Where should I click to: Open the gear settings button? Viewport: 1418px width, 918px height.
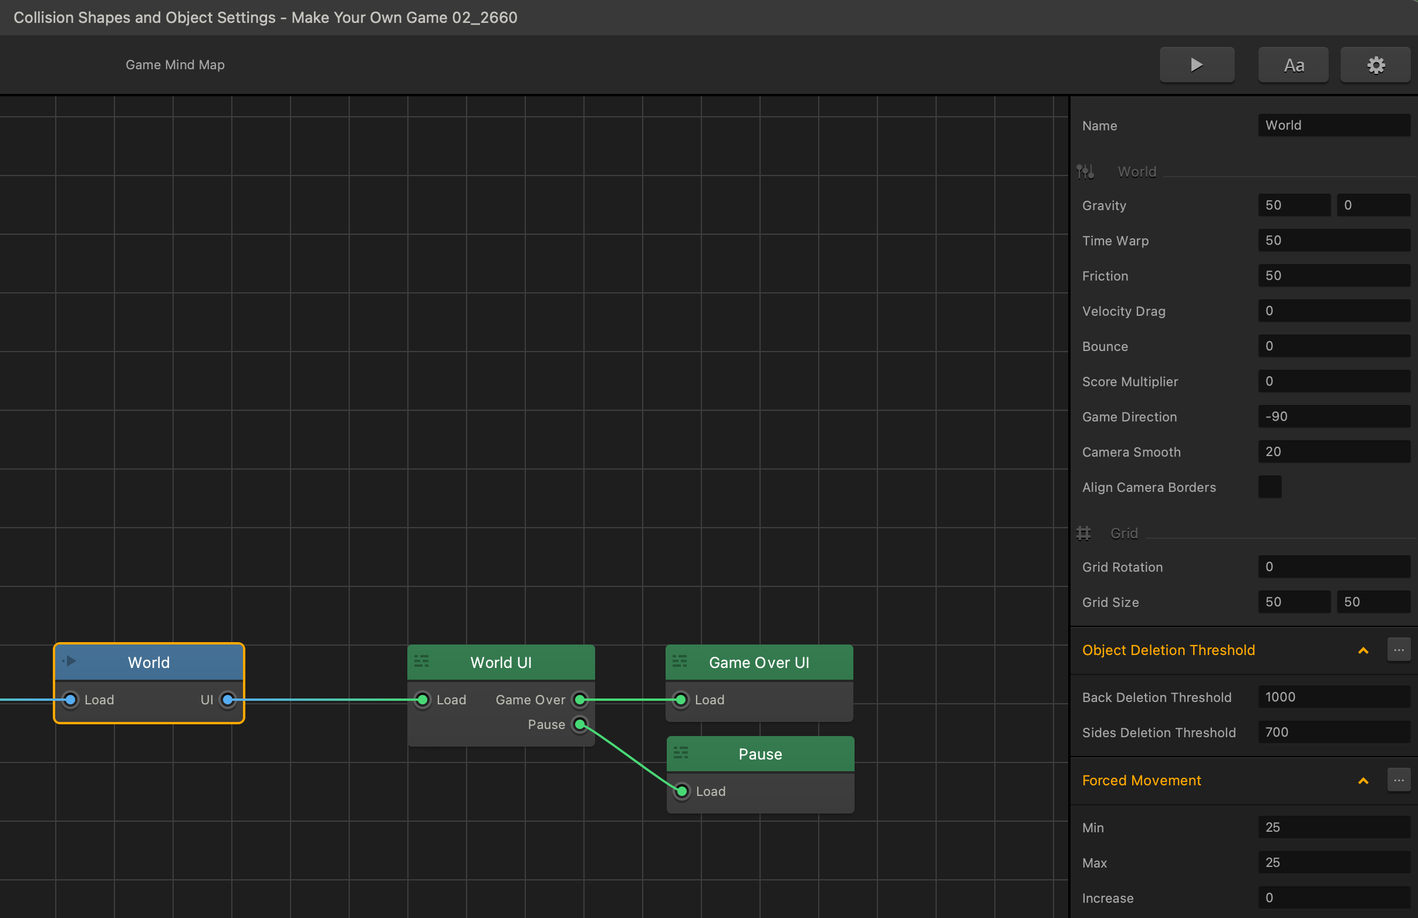coord(1375,65)
